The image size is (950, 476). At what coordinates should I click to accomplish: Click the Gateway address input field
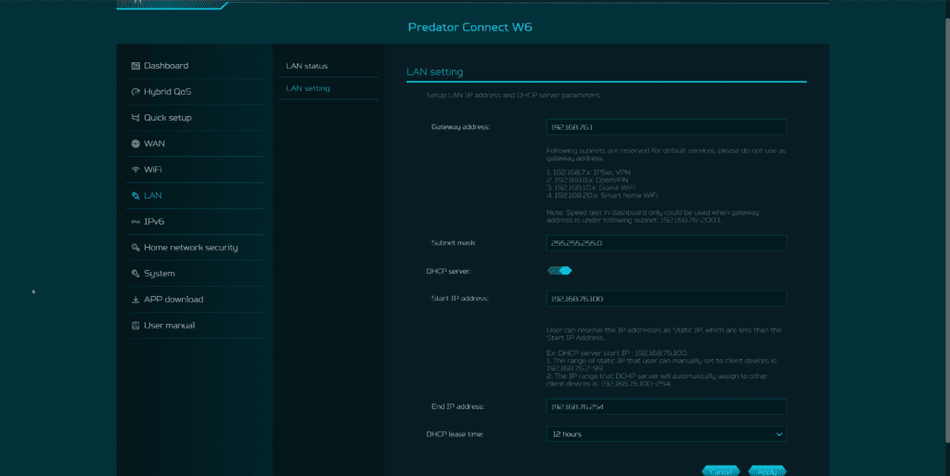tap(666, 127)
